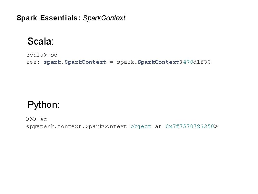The width and height of the screenshot is (258, 194).
Task: Click the ">>>" Python prompt
Action: pos(31,120)
